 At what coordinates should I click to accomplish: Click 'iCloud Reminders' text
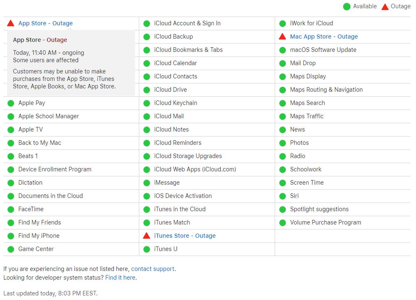[x=178, y=143]
